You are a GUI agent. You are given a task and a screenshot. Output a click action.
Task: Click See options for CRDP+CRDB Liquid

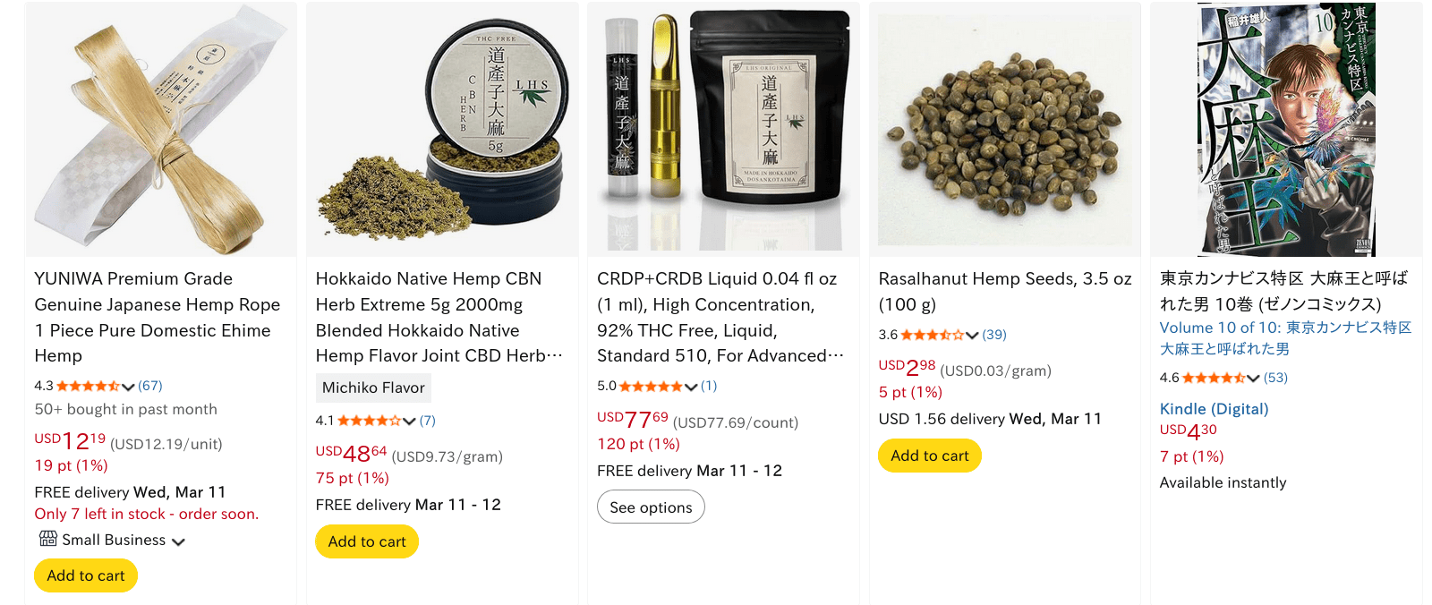click(651, 507)
